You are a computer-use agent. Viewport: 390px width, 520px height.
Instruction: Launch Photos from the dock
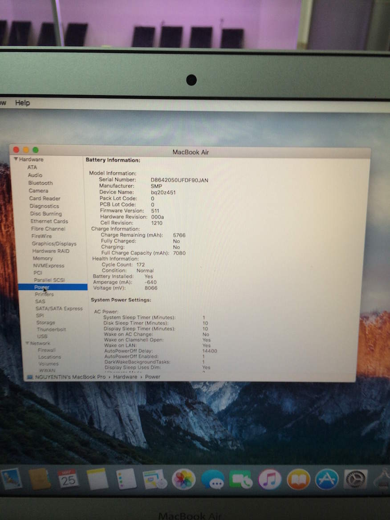pos(183,479)
